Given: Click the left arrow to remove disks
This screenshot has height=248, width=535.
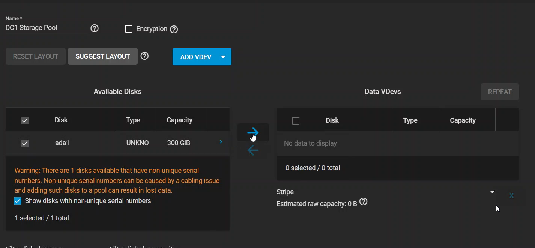Looking at the screenshot, I should [253, 150].
